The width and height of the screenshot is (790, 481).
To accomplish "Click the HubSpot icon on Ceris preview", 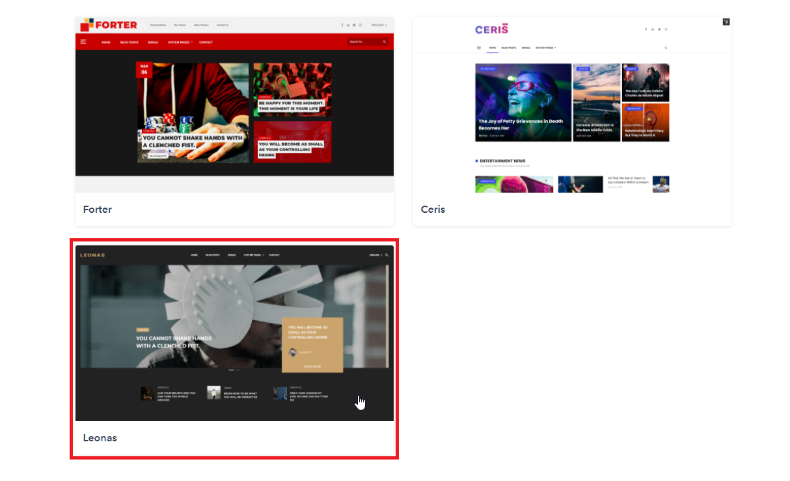I will 726,22.
